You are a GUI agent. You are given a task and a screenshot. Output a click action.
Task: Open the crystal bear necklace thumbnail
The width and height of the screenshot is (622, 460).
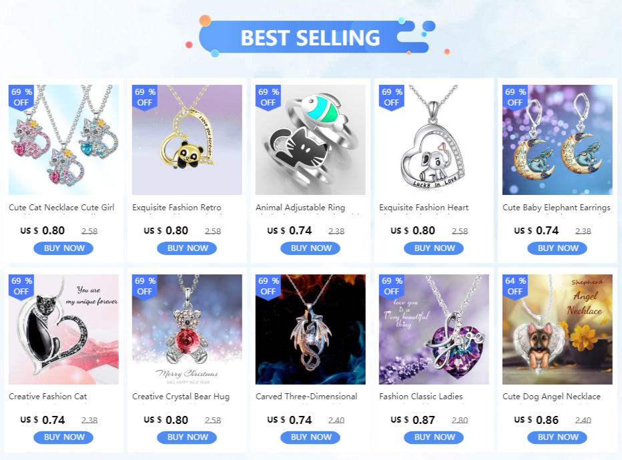[187, 329]
